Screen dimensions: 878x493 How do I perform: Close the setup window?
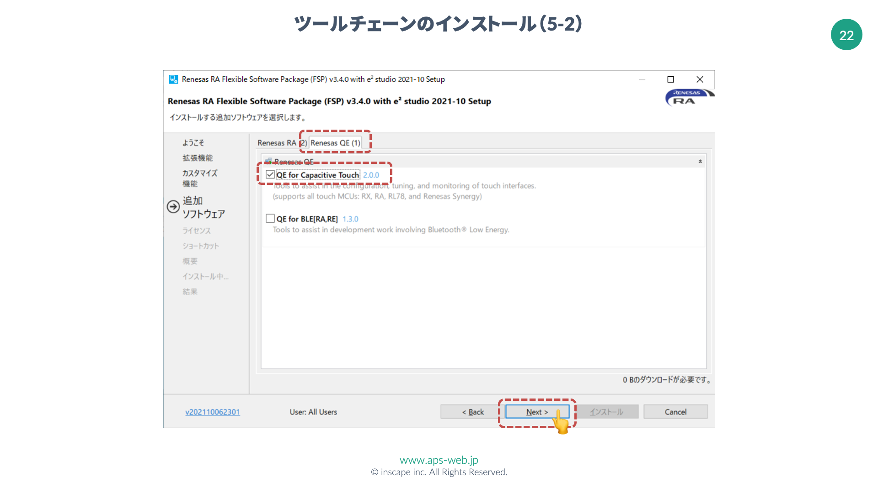[700, 79]
